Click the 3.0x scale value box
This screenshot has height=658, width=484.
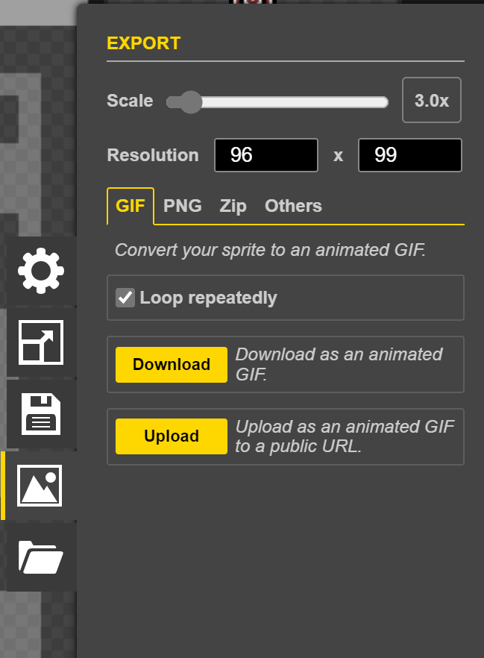pos(432,100)
